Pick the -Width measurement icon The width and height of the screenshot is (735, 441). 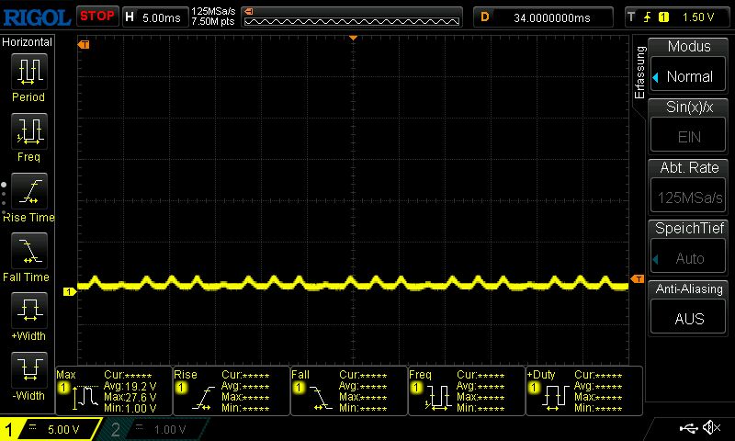pyautogui.click(x=29, y=369)
